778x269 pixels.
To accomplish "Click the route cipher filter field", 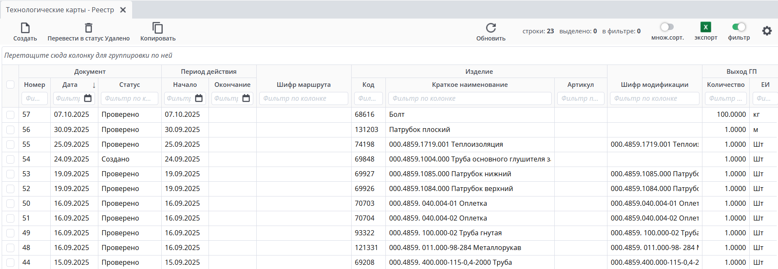I will (303, 98).
